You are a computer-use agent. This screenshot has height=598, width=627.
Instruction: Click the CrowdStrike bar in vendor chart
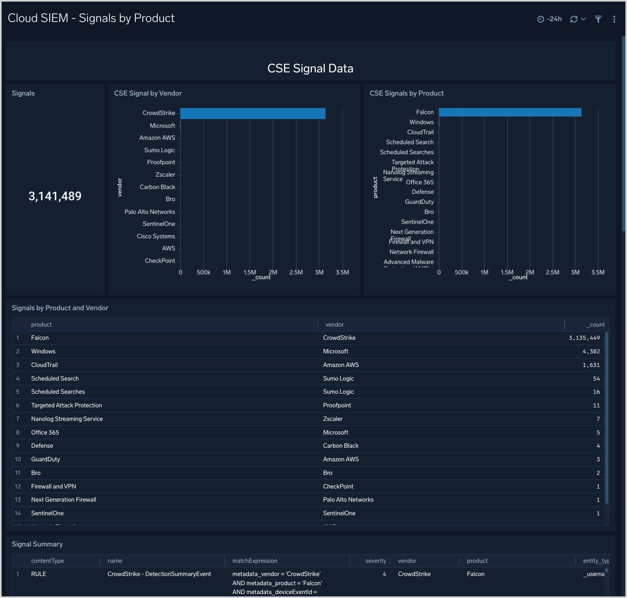tap(252, 114)
